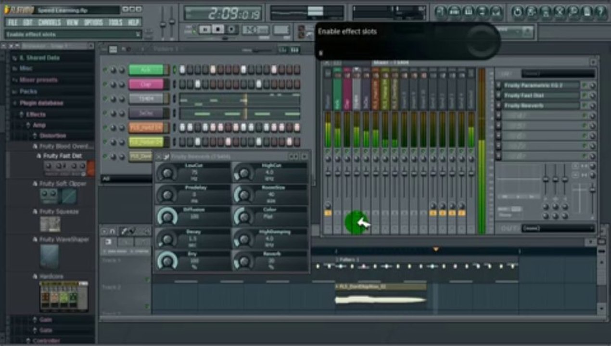Select the Clap channel button
611x346 pixels.
[x=146, y=84]
